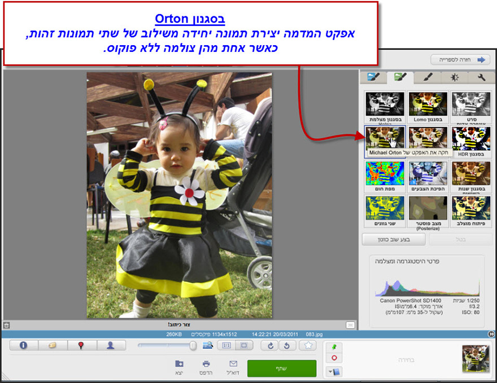Toggle the star favorite marker
Viewport: 497px width, 383px height.
(307, 346)
